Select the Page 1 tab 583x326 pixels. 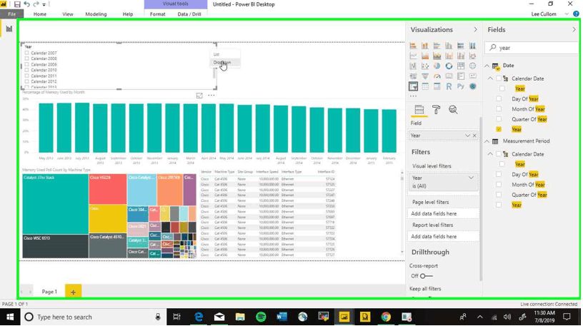pos(49,292)
